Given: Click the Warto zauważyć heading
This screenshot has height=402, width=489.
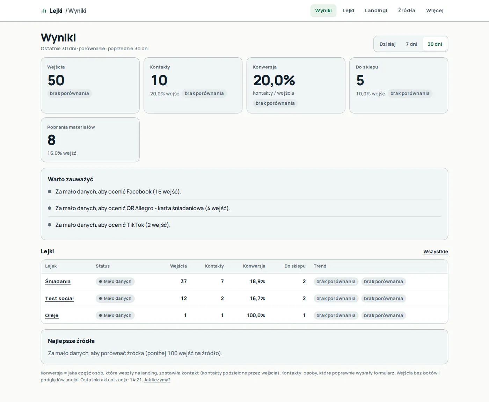Looking at the screenshot, I should 71,180.
